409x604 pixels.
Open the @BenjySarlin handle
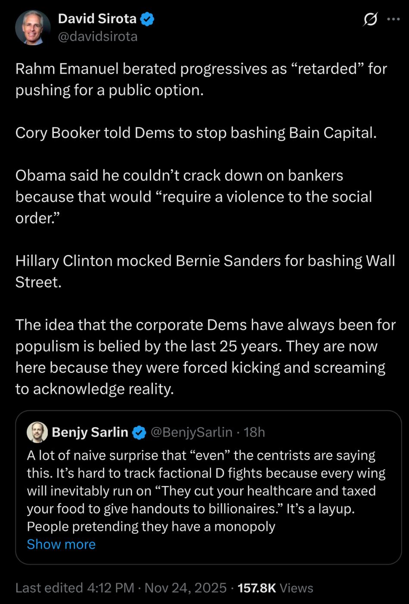click(x=192, y=432)
